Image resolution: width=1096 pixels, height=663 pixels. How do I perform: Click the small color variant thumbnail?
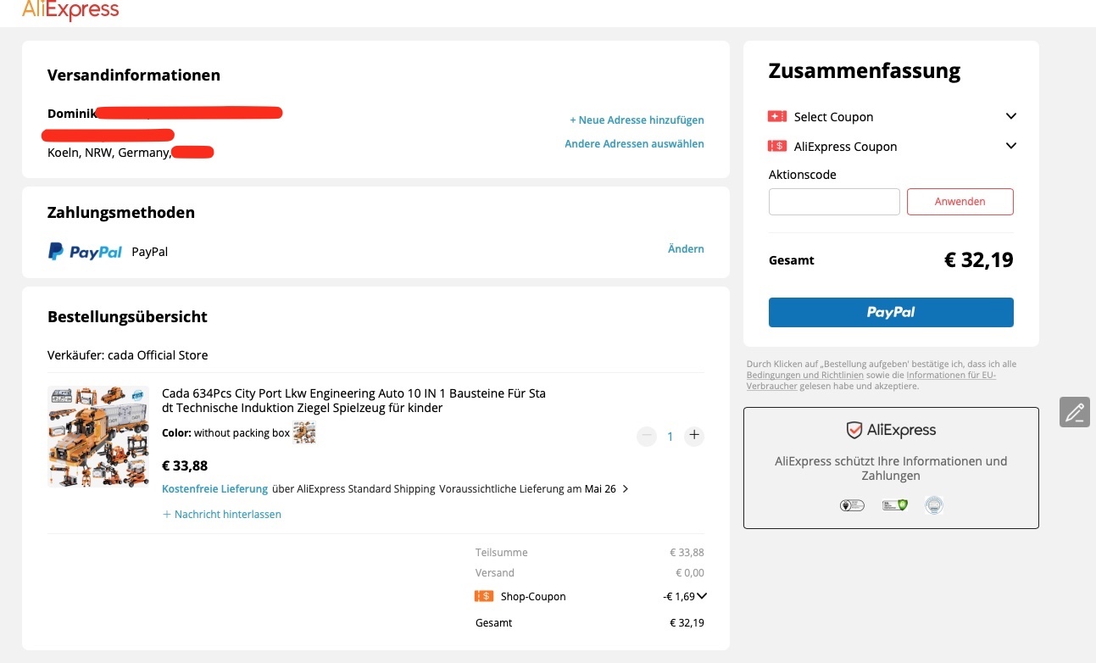[x=304, y=432]
